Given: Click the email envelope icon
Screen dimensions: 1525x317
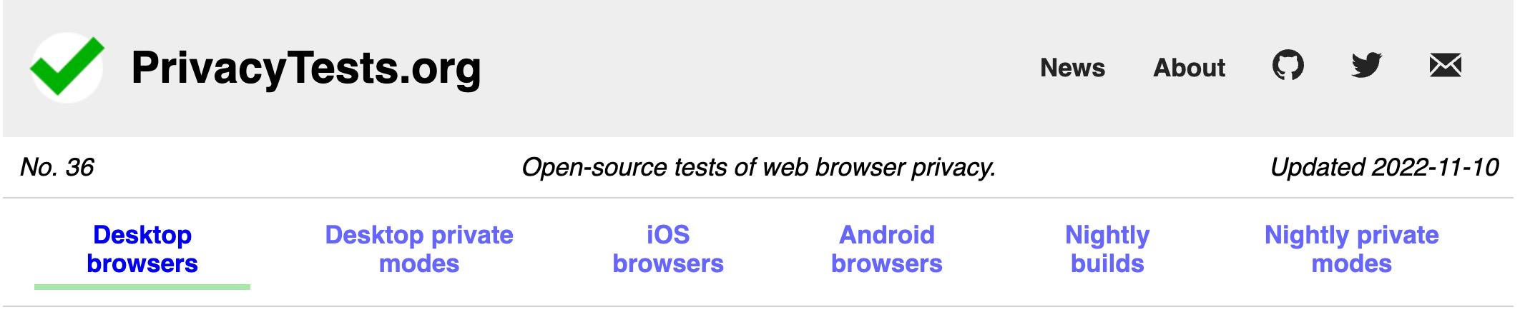Looking at the screenshot, I should (x=1445, y=66).
